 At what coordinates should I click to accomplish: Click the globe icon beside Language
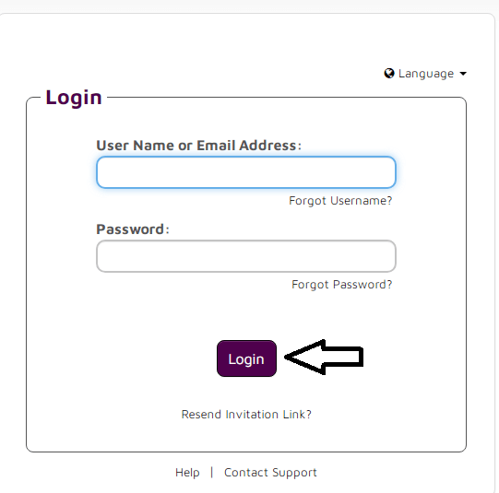click(389, 74)
